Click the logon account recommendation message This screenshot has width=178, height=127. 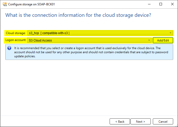(91, 52)
